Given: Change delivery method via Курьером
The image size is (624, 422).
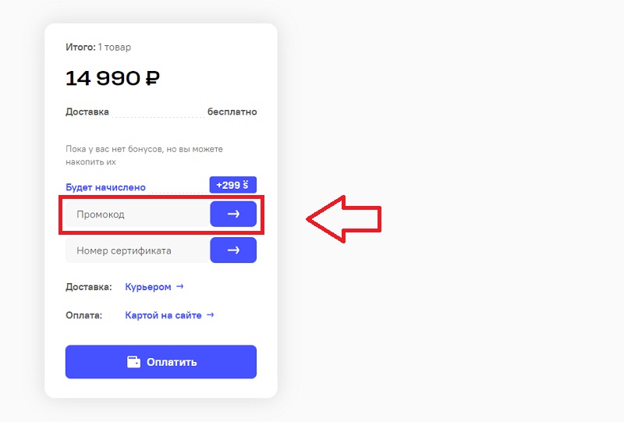Looking at the screenshot, I should pyautogui.click(x=148, y=287).
